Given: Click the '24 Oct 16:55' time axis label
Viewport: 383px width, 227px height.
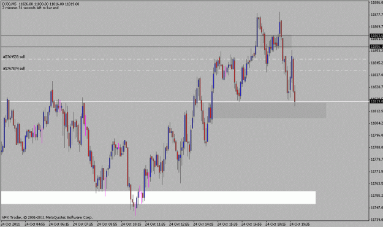Looking at the screenshot, I should [251, 224].
